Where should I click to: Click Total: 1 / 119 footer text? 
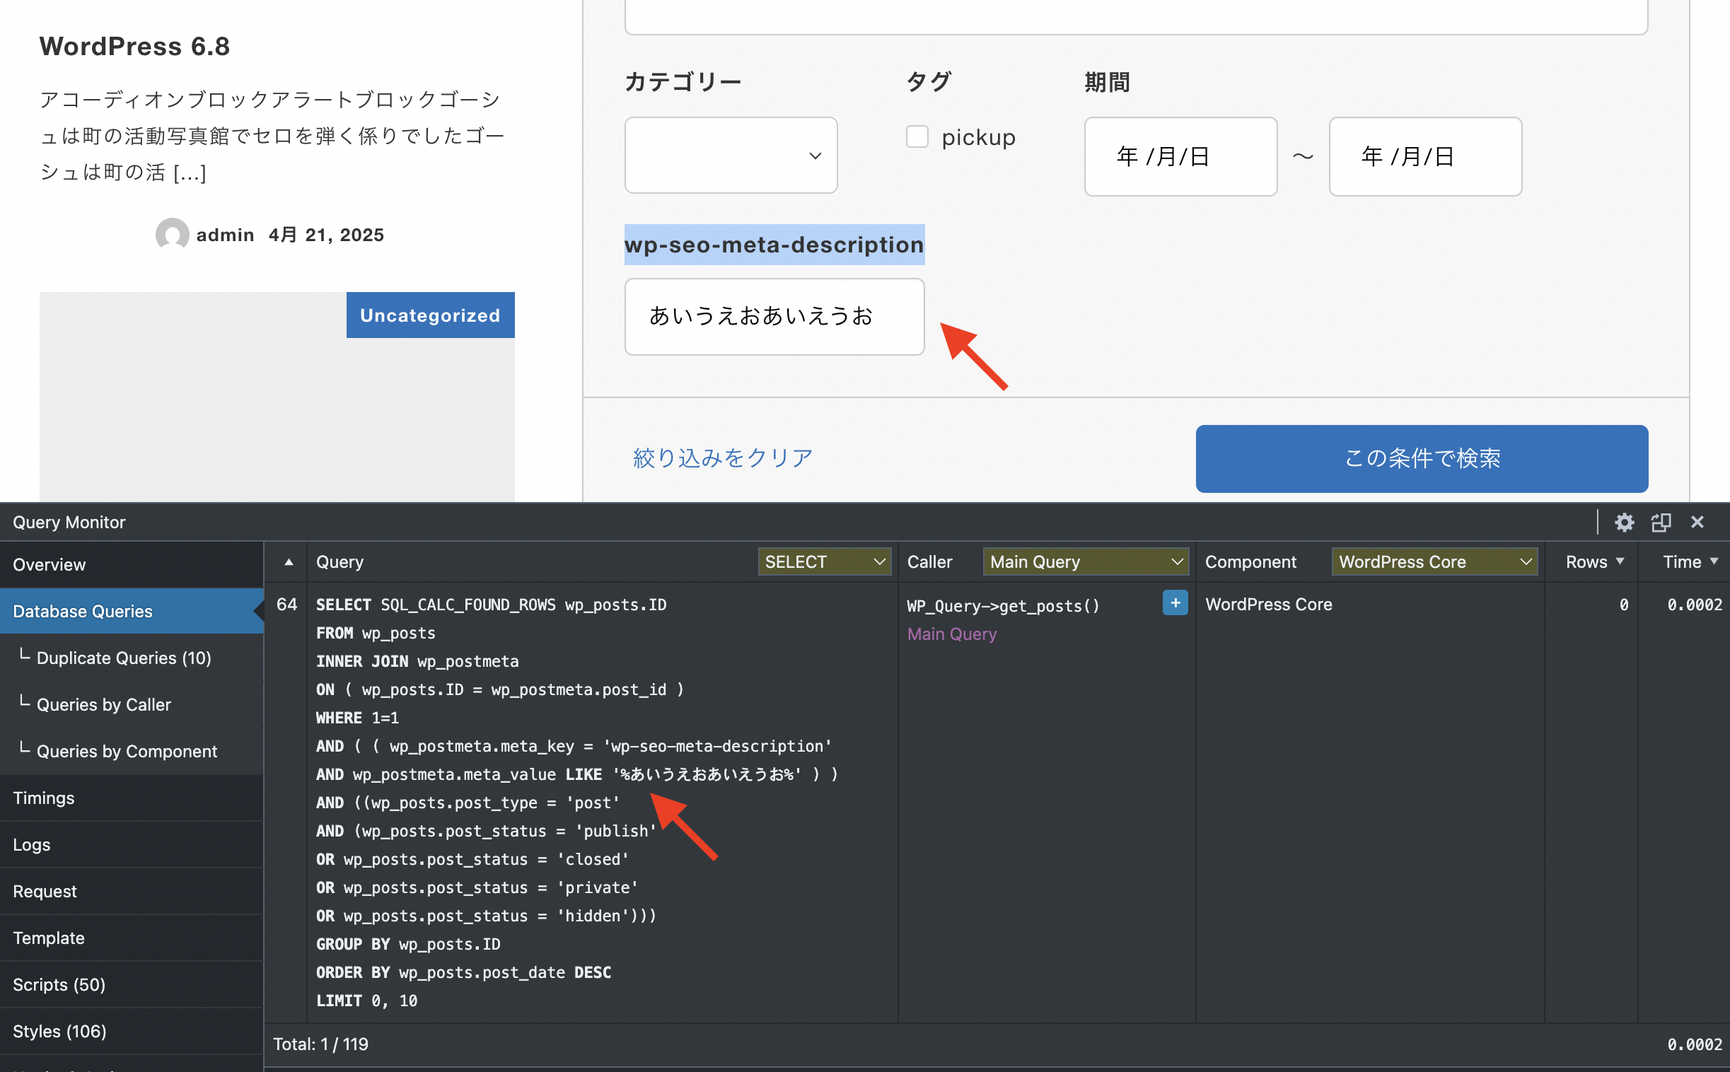[320, 1044]
